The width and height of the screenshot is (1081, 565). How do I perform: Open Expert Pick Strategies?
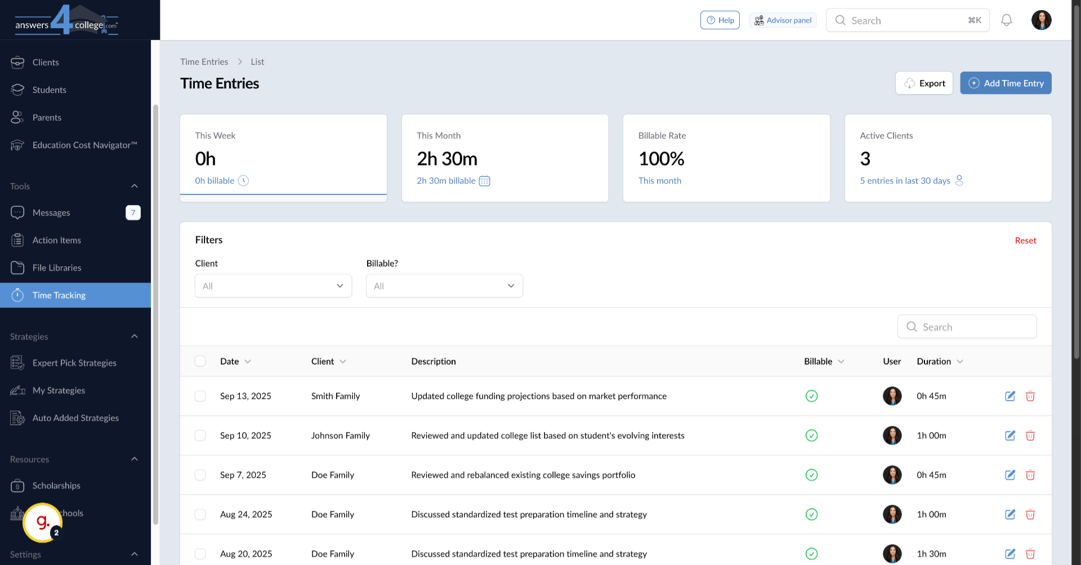pyautogui.click(x=74, y=363)
